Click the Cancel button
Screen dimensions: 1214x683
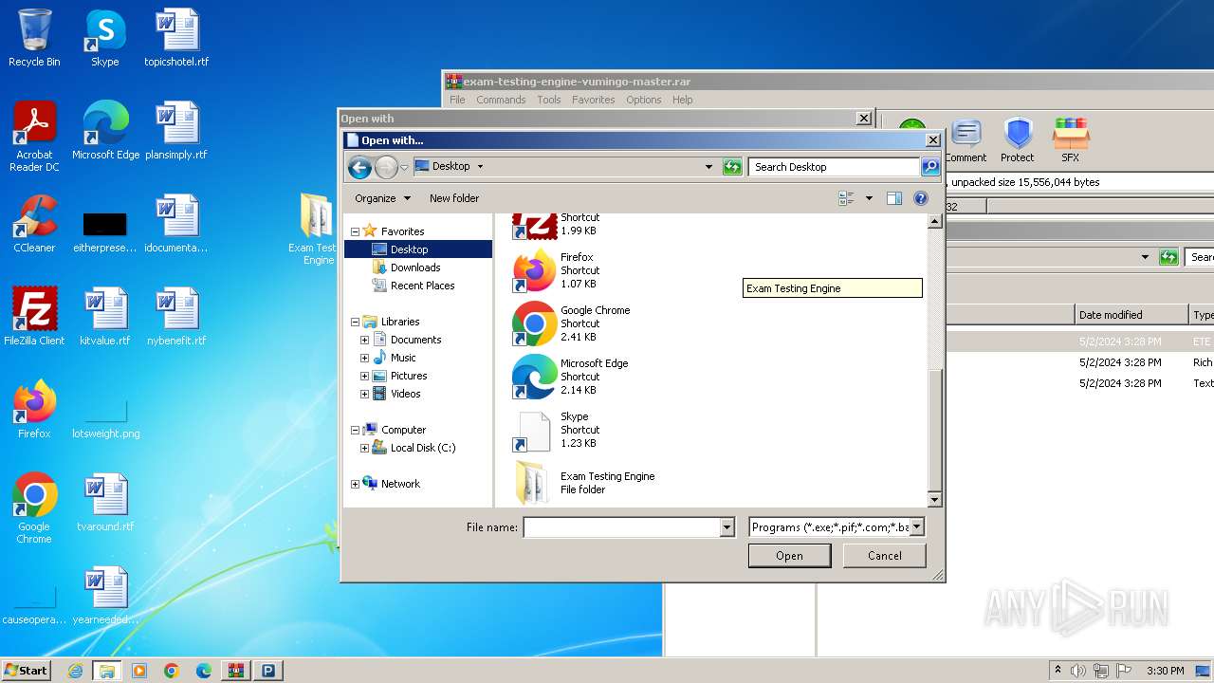click(885, 556)
